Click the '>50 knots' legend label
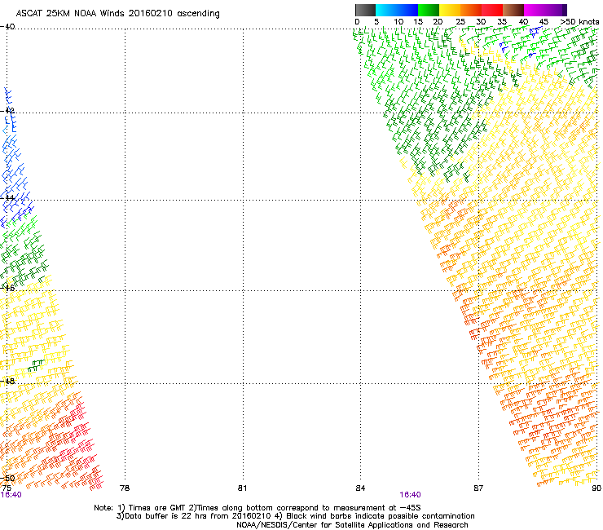 579,22
